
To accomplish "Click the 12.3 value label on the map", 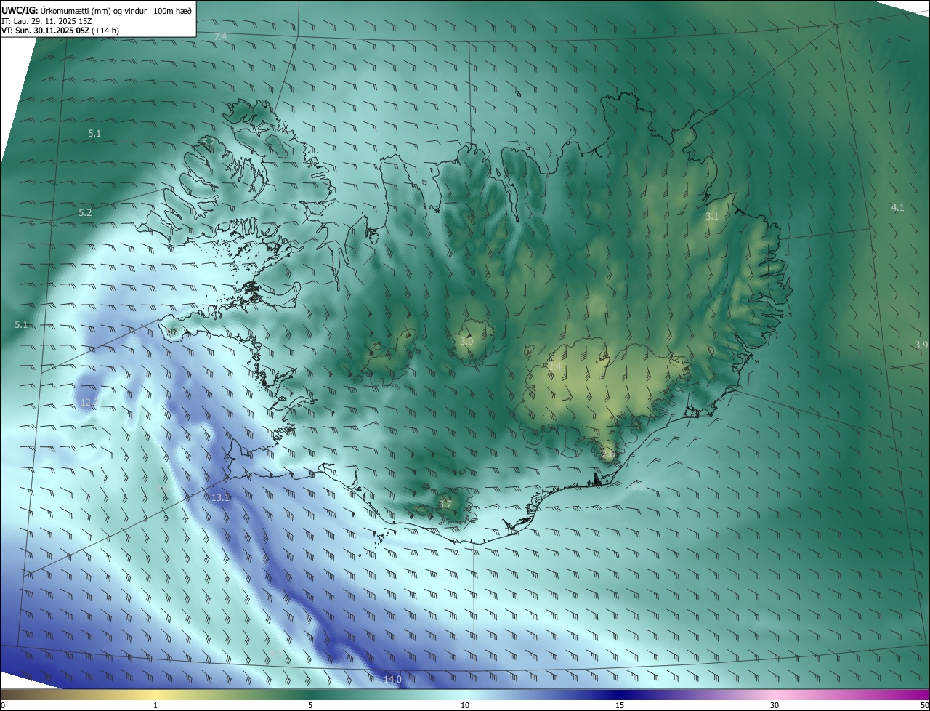I will [x=89, y=402].
